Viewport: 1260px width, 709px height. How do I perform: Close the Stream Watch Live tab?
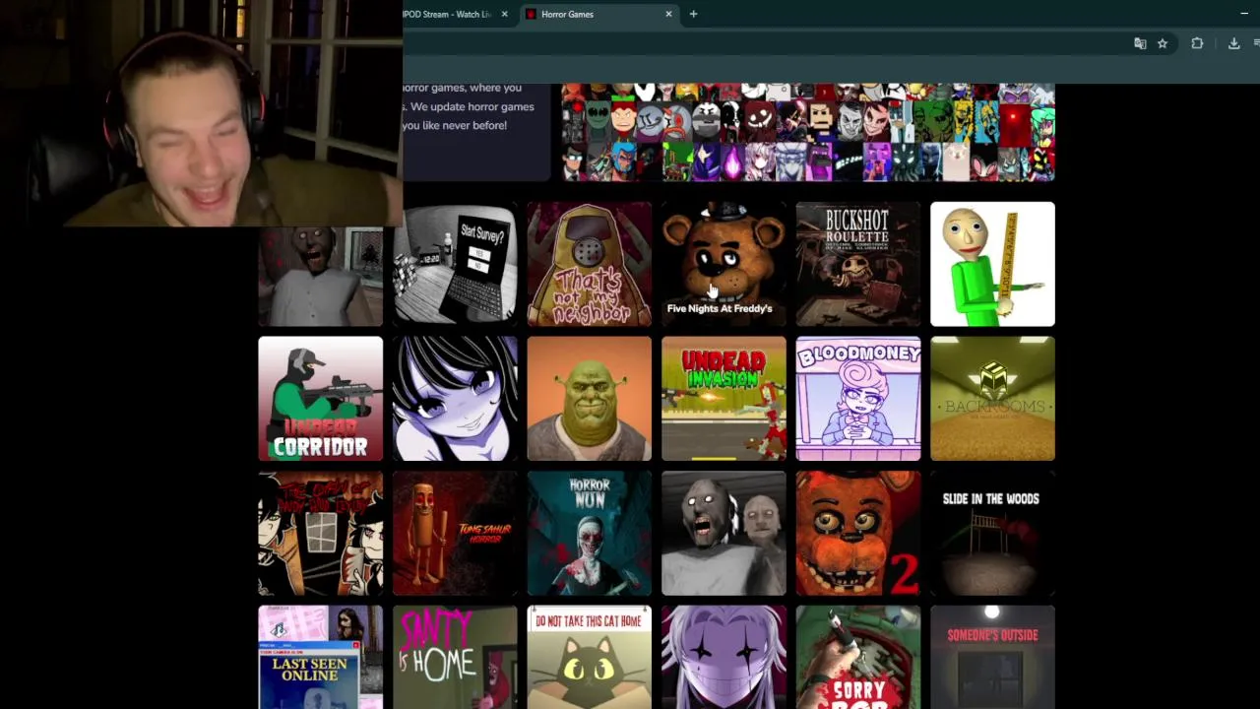(x=504, y=14)
